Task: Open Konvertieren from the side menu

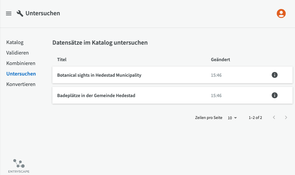Action: 21,84
